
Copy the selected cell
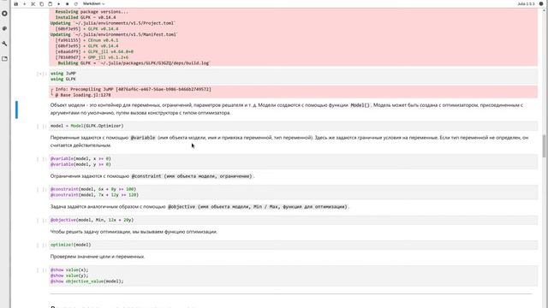click(x=42, y=3)
